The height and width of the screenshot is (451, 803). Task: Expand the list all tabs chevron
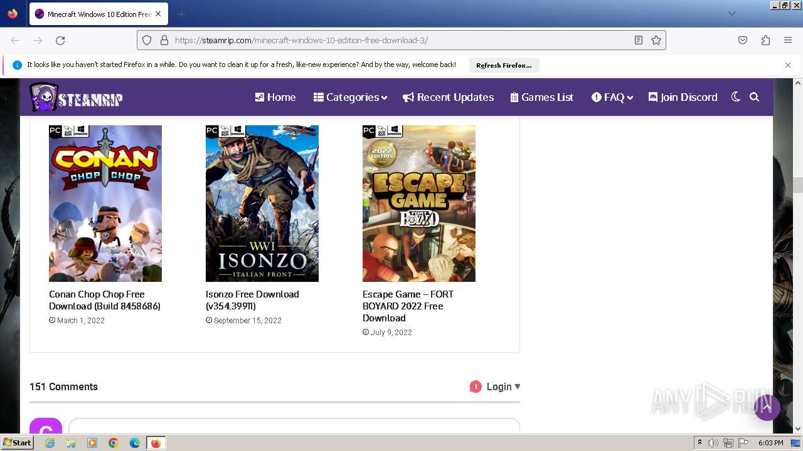[731, 14]
